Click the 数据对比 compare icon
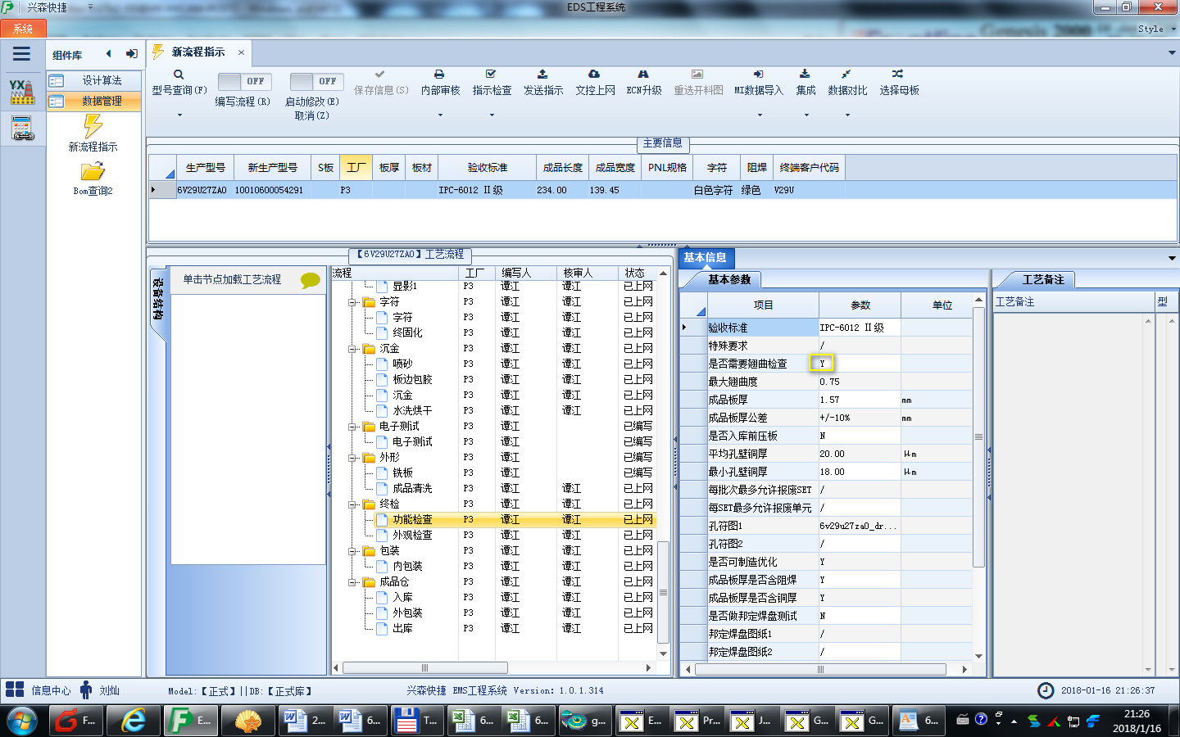 846,74
